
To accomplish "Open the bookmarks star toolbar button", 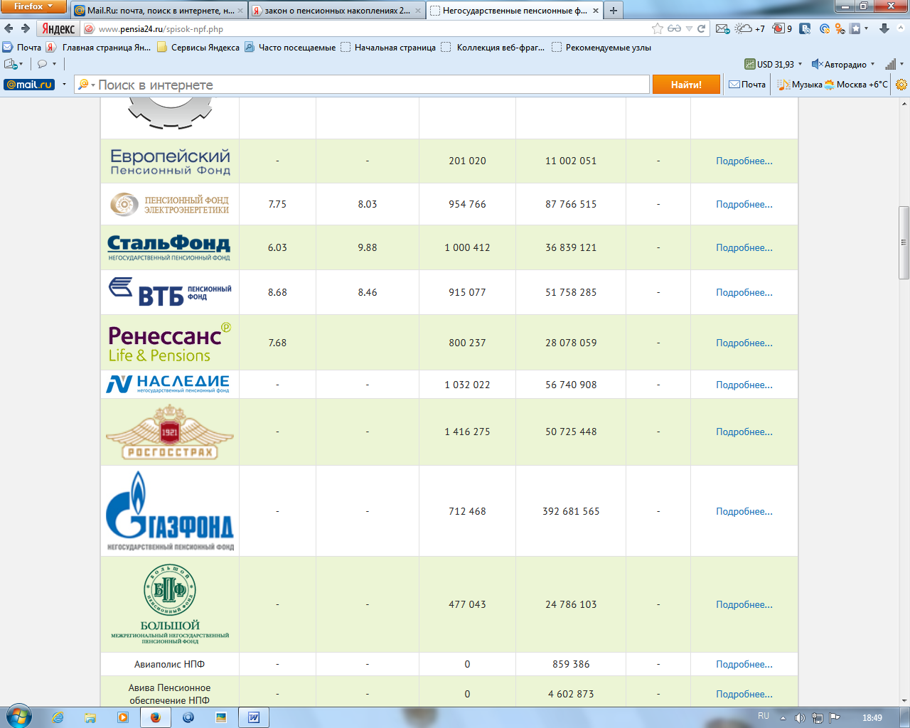I will pyautogui.click(x=855, y=28).
